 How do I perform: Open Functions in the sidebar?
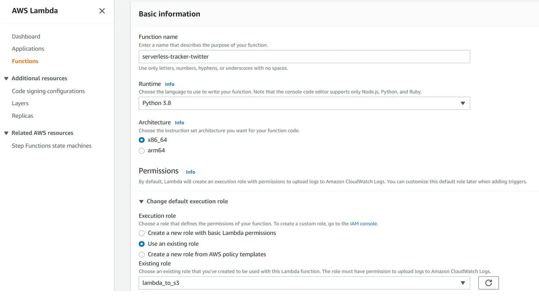tap(25, 61)
